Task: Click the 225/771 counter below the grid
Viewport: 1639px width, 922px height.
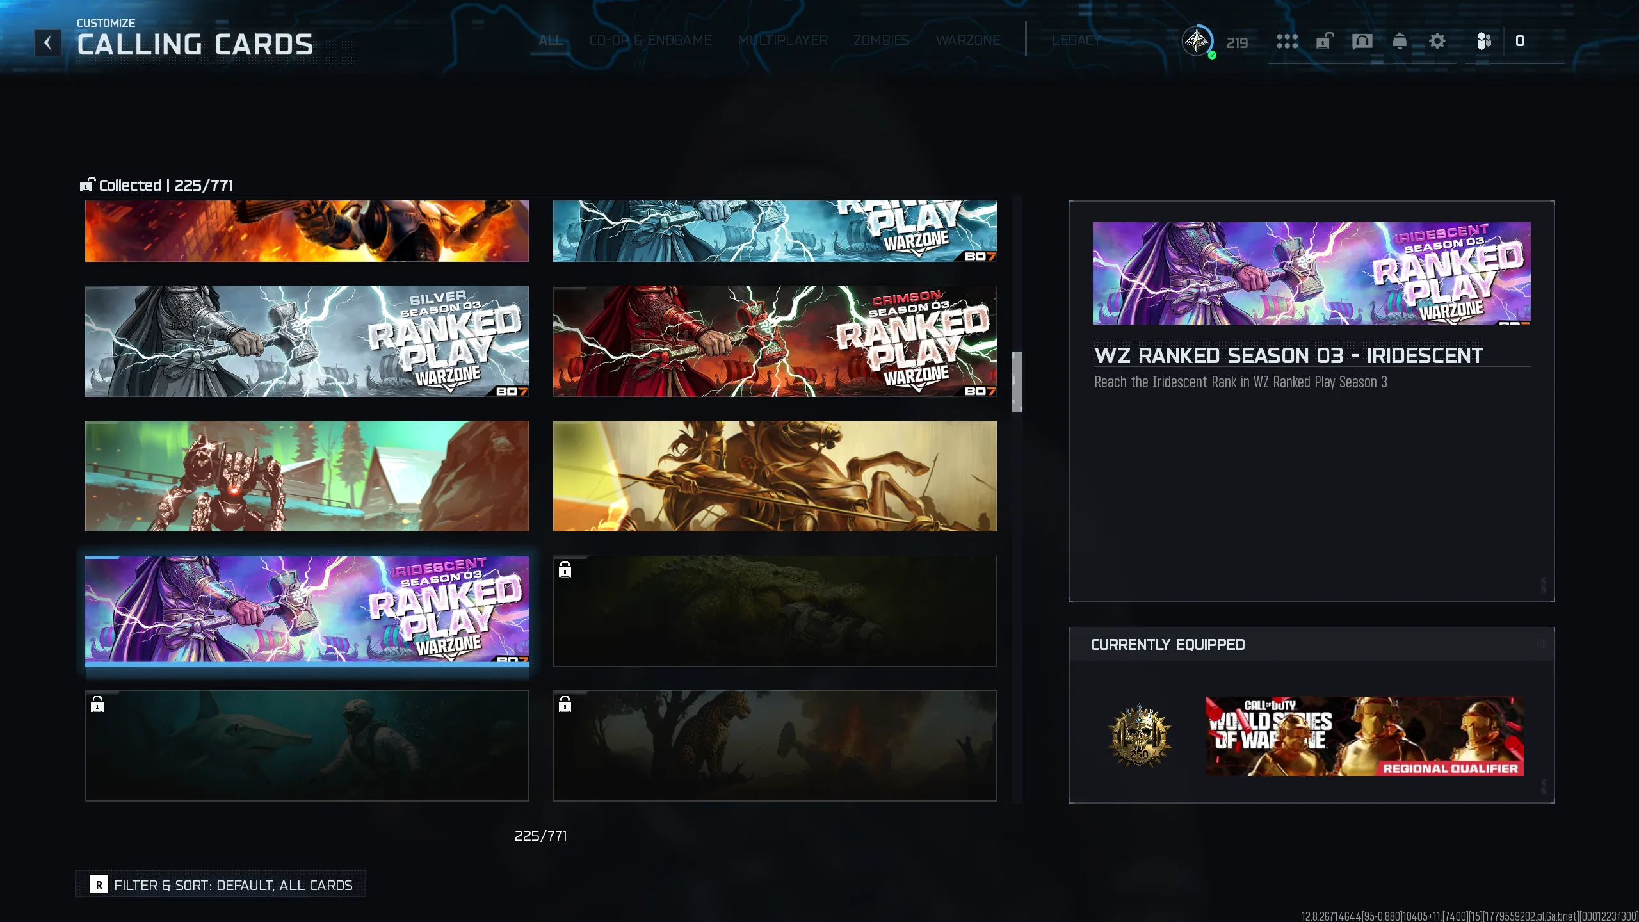Action: [x=541, y=836]
